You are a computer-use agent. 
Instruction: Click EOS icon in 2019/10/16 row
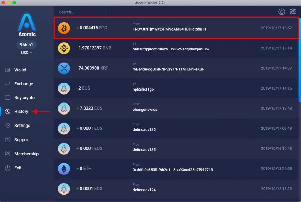64,149
